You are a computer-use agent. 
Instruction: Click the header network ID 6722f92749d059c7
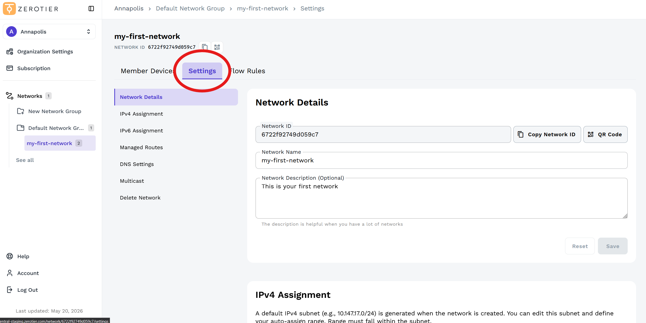(172, 47)
